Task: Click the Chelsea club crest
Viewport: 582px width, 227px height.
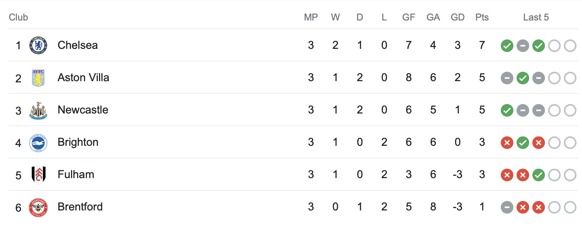Action: 38,45
